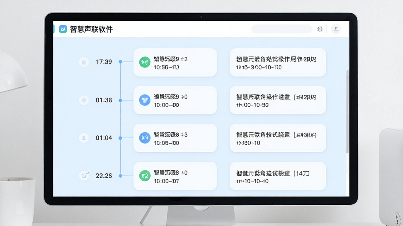Viewport: 403px width, 226px height.
Task: Open the icon-less detail card in 01:04 row
Action: click(x=278, y=138)
